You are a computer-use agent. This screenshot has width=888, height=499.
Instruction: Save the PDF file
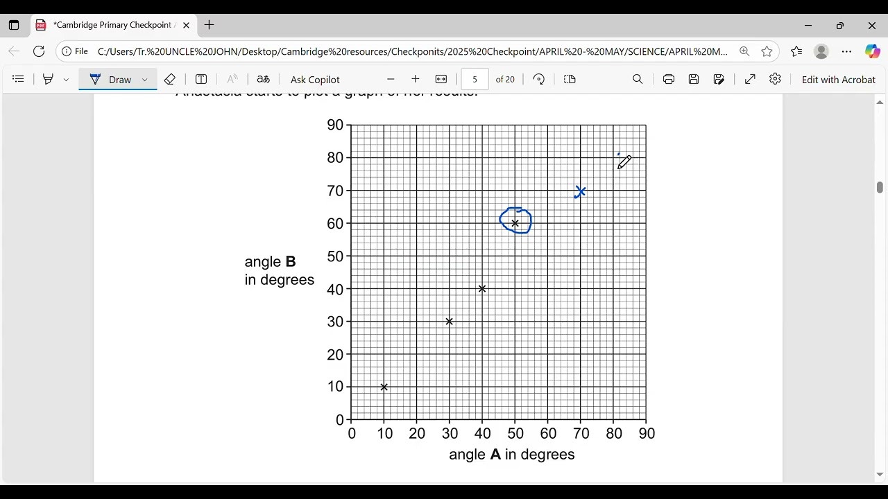[x=694, y=80]
